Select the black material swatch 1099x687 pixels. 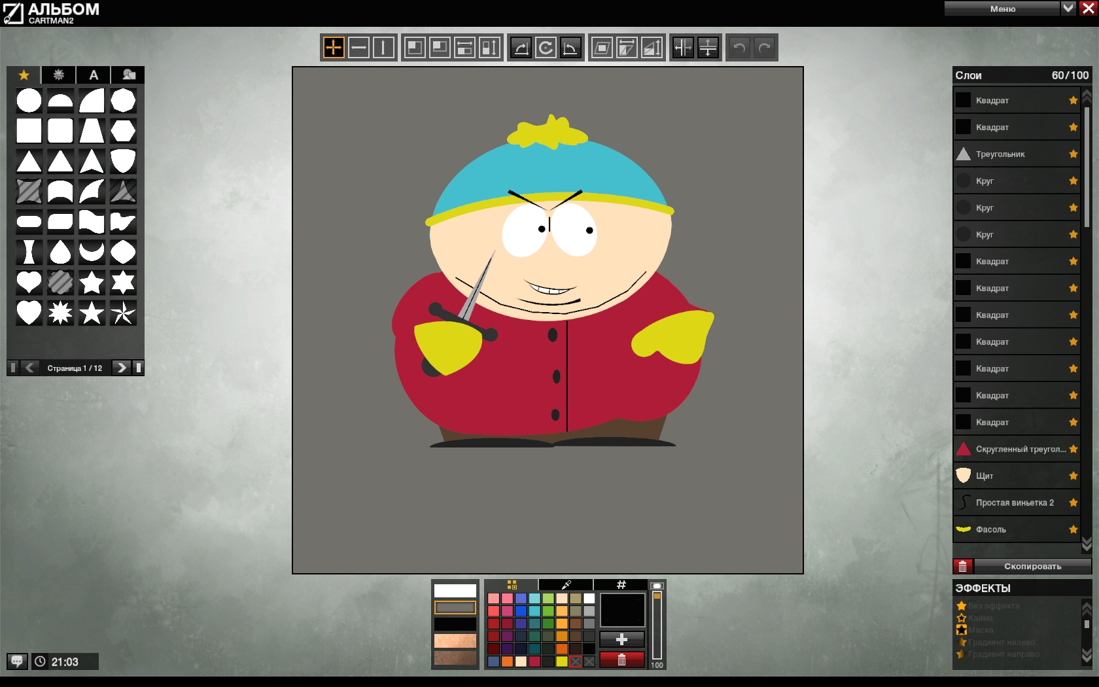tap(455, 624)
